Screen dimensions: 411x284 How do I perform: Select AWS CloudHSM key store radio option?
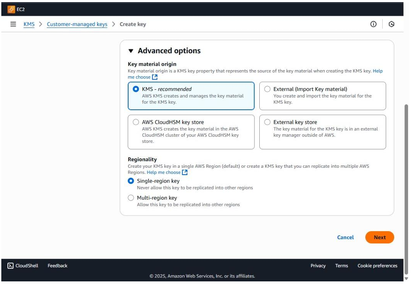[x=136, y=122]
